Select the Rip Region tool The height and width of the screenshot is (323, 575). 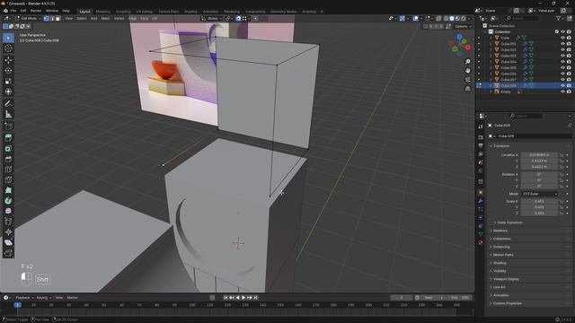point(8,253)
